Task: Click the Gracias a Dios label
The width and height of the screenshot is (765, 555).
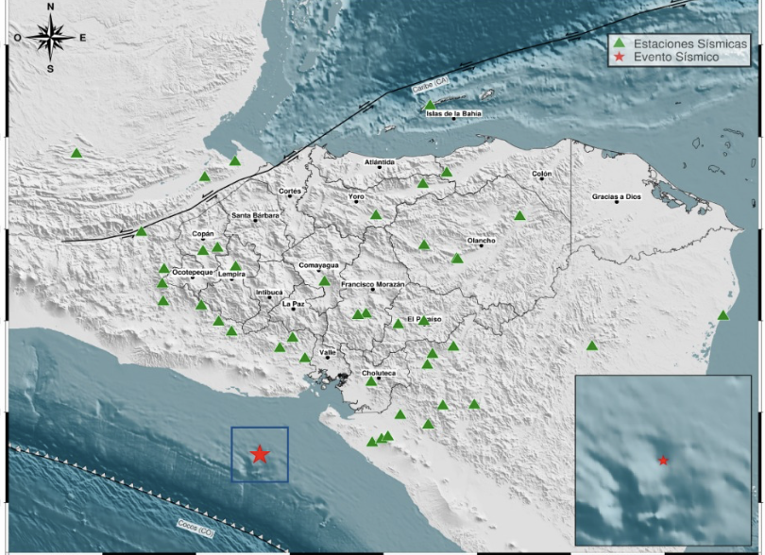Action: tap(616, 197)
